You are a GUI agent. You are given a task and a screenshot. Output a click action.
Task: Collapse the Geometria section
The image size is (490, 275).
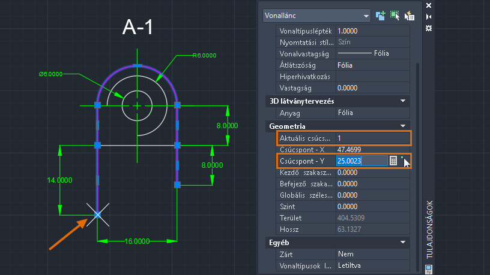pos(403,126)
